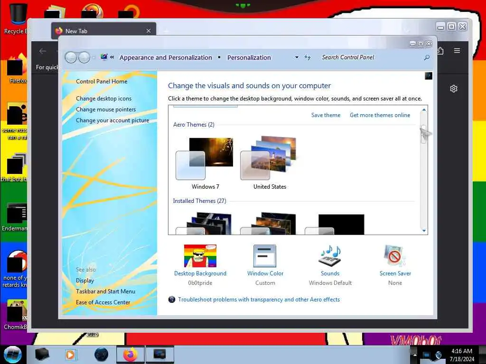Click the search magnifier icon
This screenshot has width=486, height=364.
click(x=427, y=57)
